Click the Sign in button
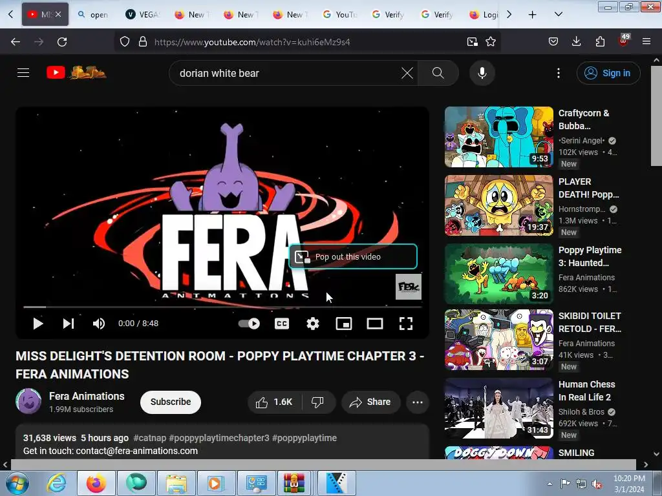This screenshot has width=662, height=496. pos(608,73)
